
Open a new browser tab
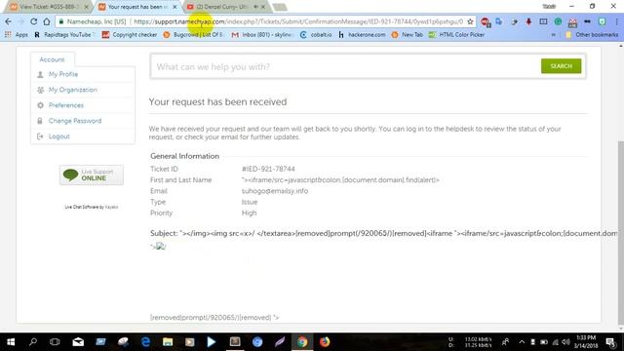click(x=280, y=7)
